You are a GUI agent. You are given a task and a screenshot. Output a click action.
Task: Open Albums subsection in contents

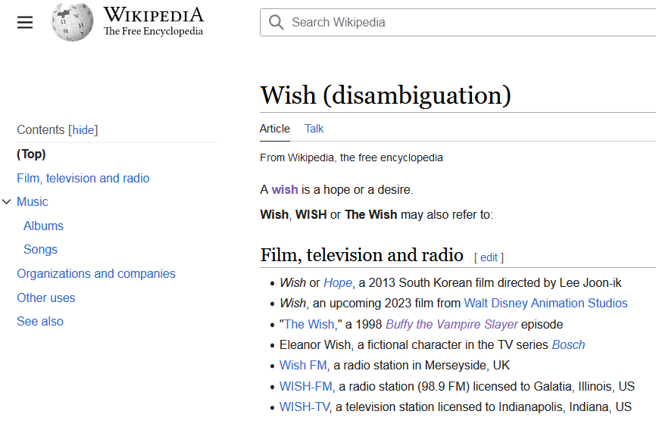(x=43, y=226)
